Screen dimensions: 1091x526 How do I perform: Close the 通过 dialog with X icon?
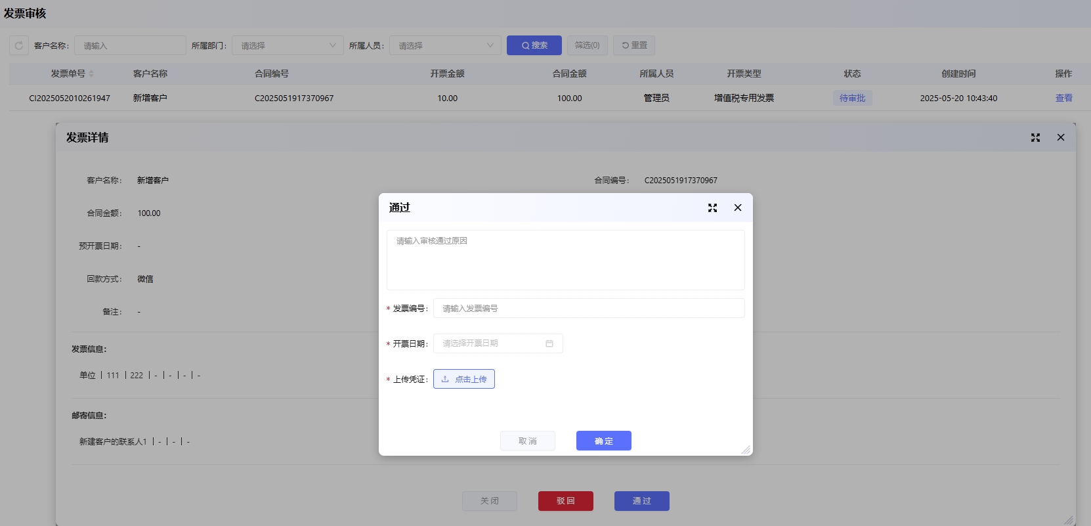[738, 208]
